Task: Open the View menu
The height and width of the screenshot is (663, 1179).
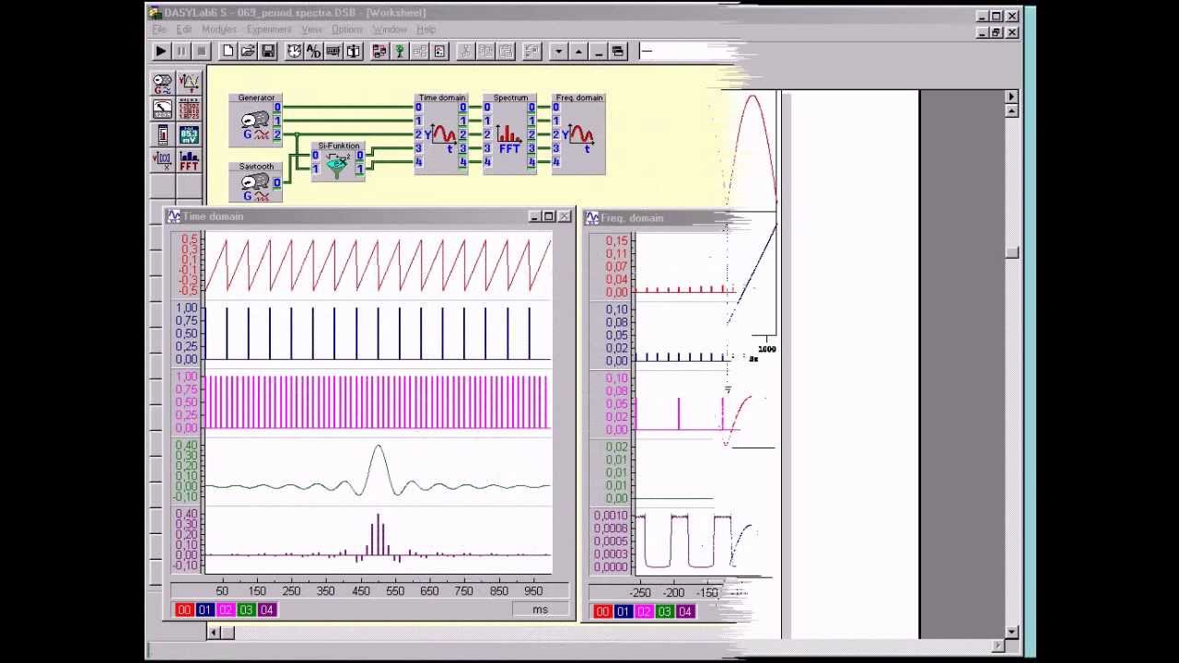Action: pyautogui.click(x=312, y=29)
